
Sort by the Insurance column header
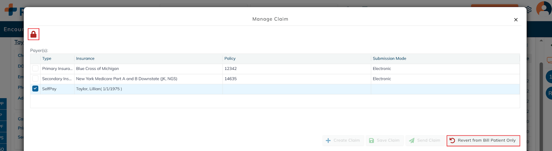(x=85, y=58)
